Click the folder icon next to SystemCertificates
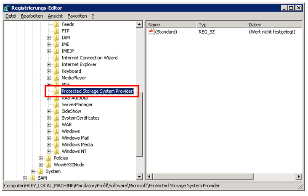The image size is (308, 196). tap(56, 118)
